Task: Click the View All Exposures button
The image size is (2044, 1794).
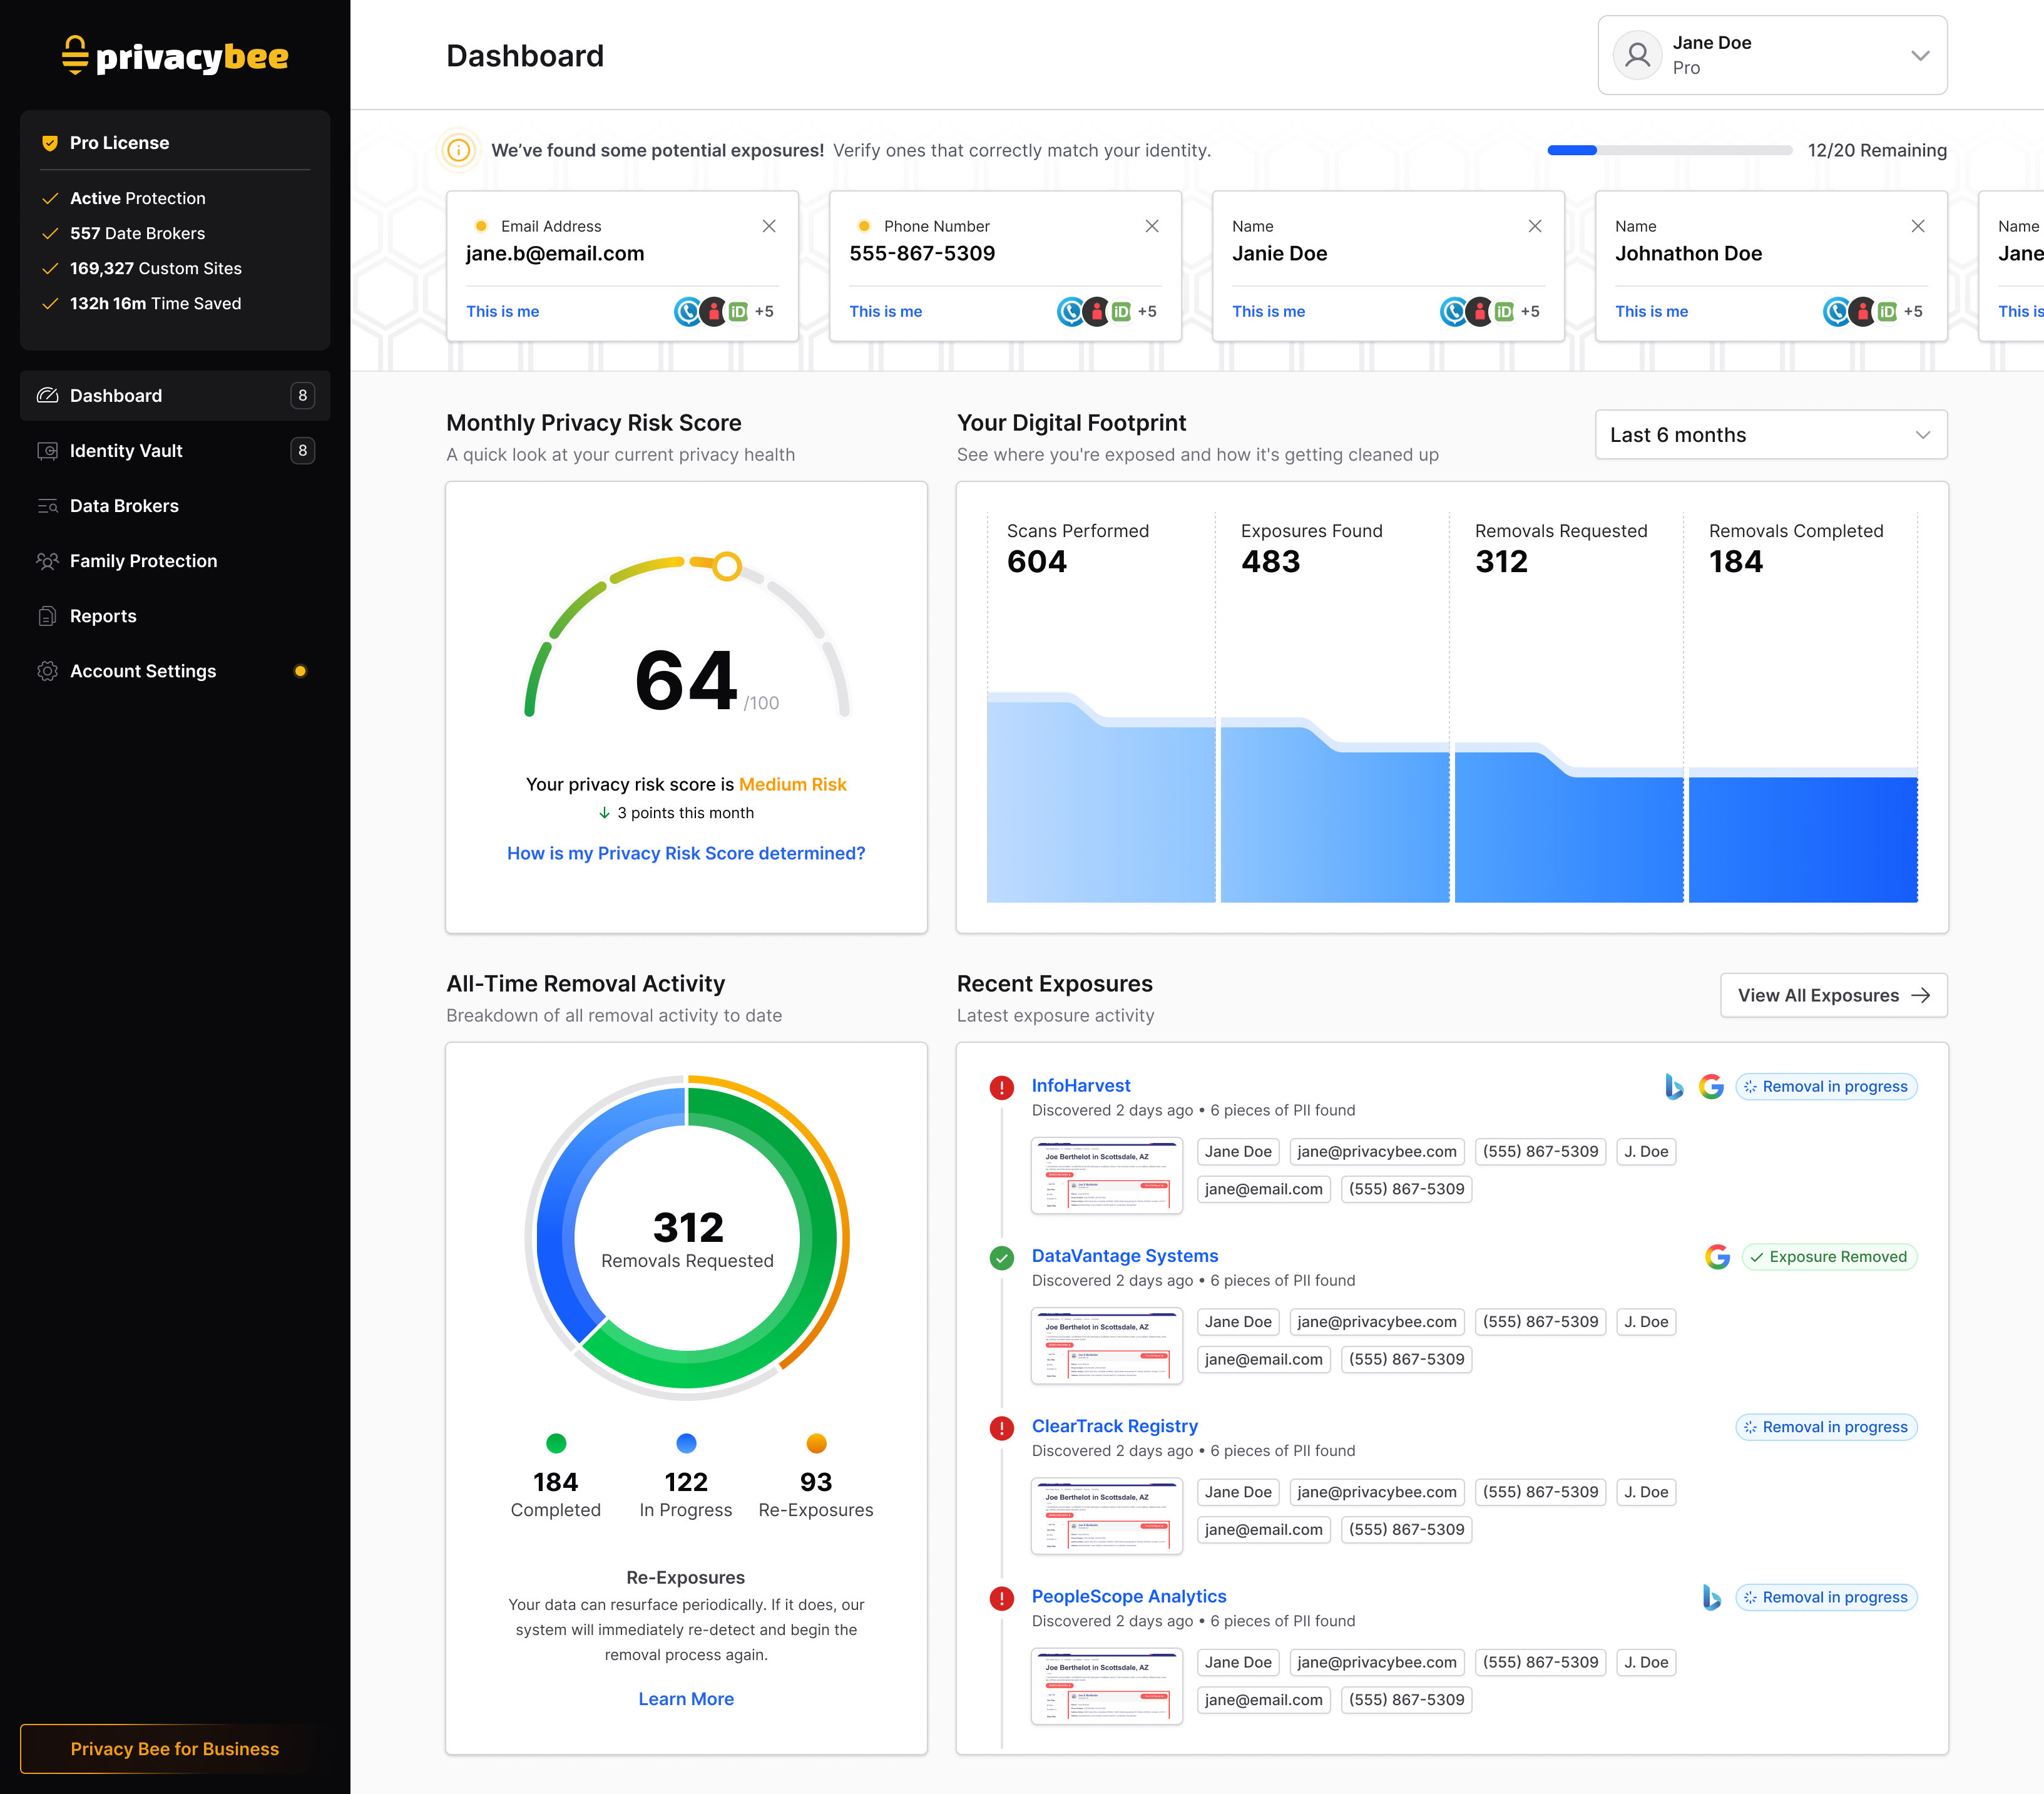Action: click(x=1833, y=995)
